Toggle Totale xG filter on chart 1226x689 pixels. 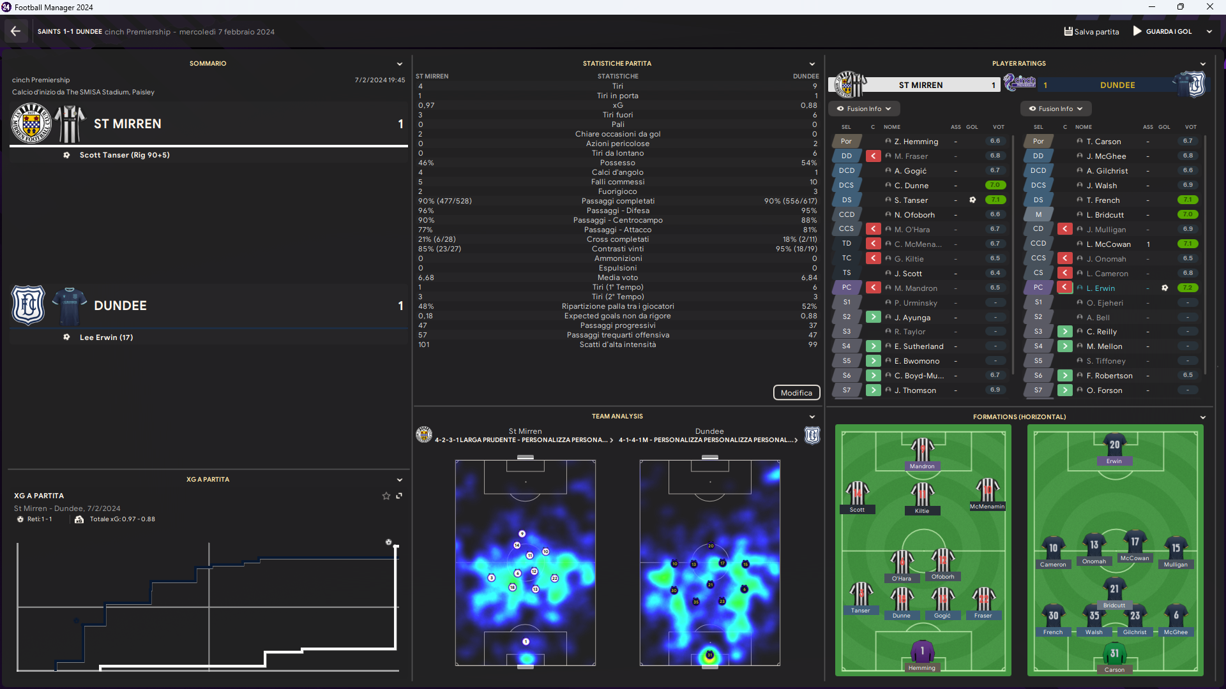(115, 519)
